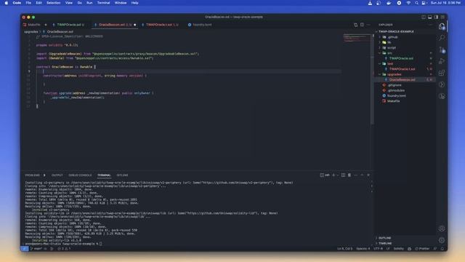Expand the Outline section in sidebar
Viewport: 465px width, 262px height.
pos(384,238)
